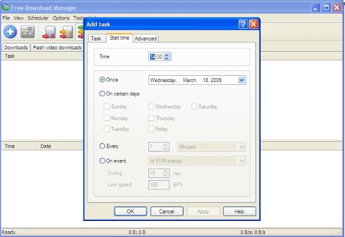This screenshot has height=237, width=345.
Task: Tick the Wednesday checkbox
Action: click(151, 107)
